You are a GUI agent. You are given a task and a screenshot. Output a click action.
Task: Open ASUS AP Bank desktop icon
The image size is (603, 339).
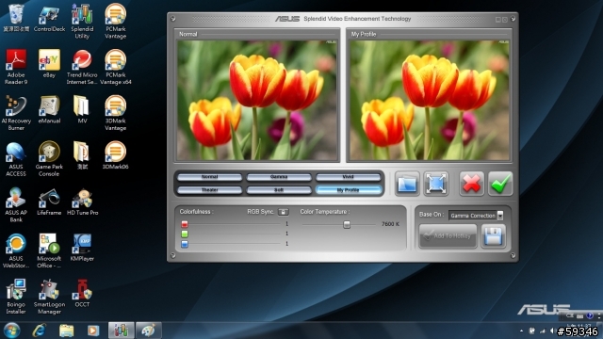click(16, 205)
